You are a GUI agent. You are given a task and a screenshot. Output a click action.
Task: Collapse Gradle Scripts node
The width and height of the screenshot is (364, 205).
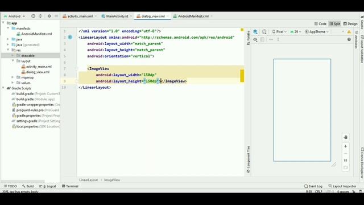[x=3, y=88]
